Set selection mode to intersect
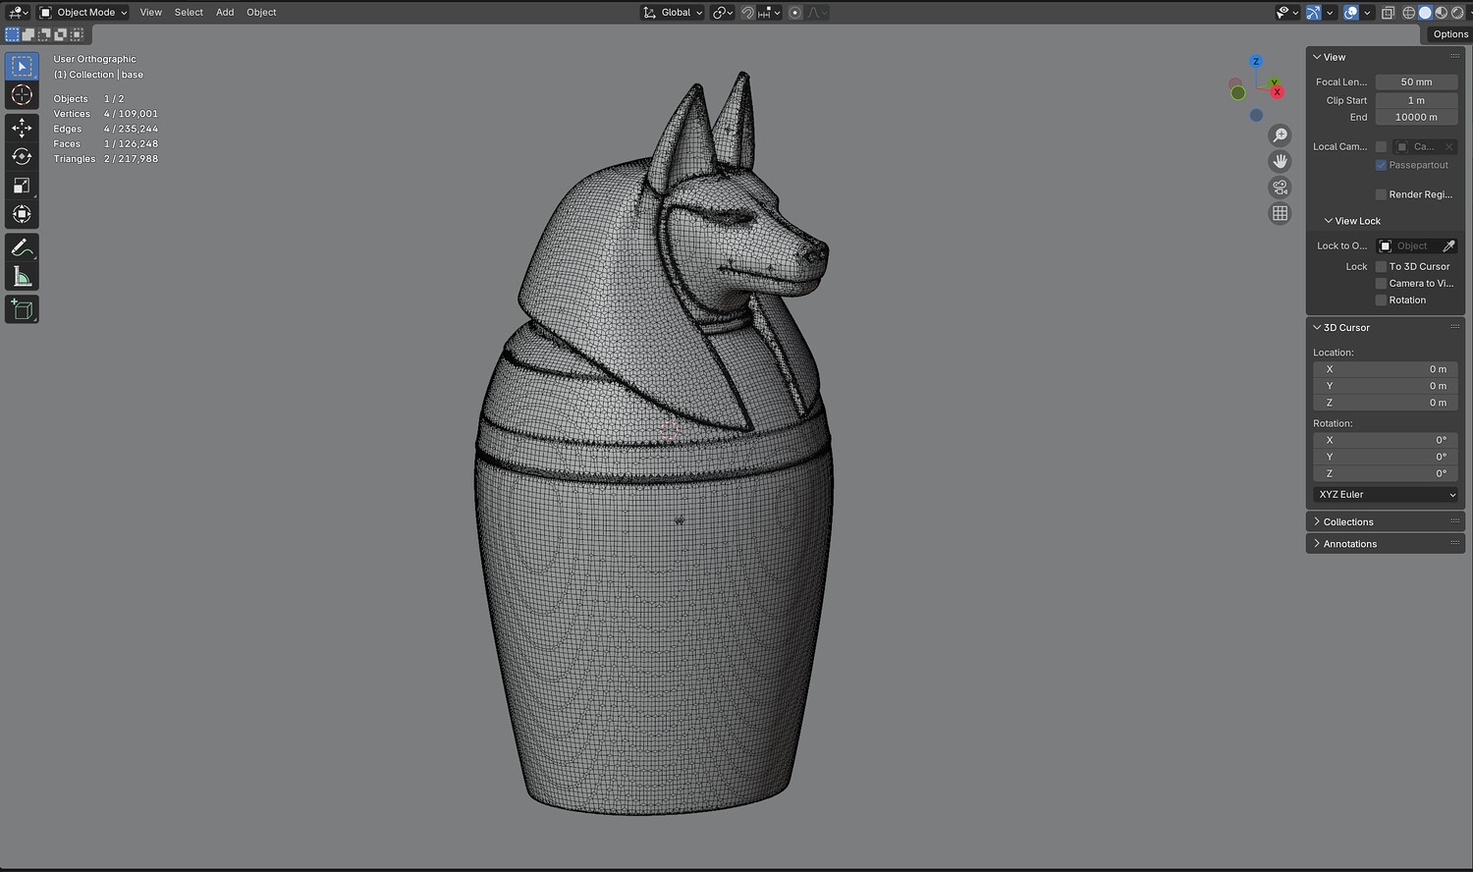 point(77,34)
